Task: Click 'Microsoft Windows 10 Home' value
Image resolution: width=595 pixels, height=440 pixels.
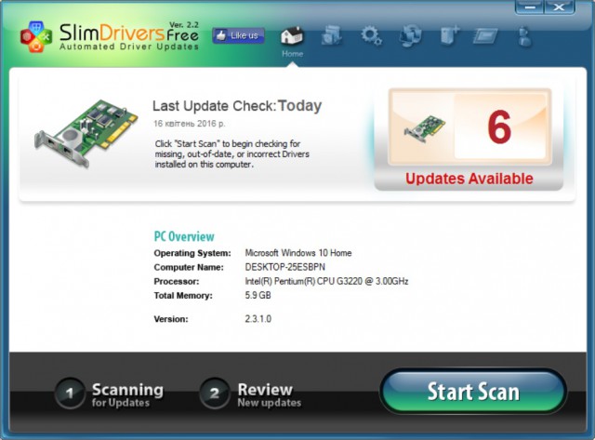Action: [x=298, y=253]
